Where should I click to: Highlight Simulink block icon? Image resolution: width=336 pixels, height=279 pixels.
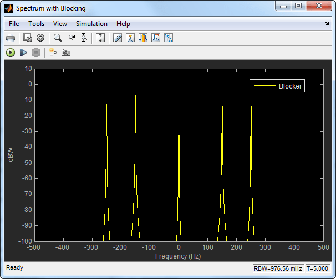tap(53, 53)
